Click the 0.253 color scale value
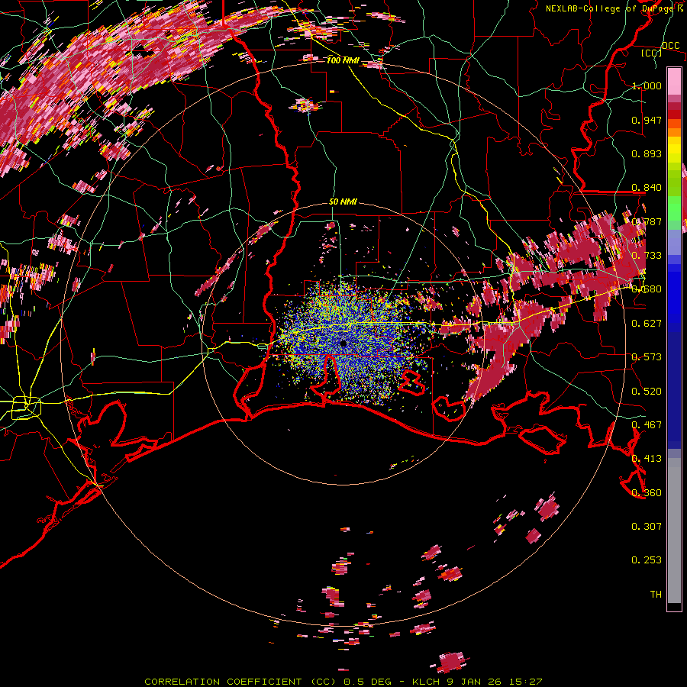The image size is (687, 687). click(647, 560)
